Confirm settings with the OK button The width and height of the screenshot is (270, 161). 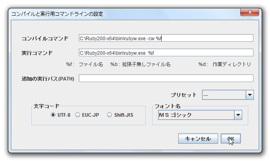231,138
